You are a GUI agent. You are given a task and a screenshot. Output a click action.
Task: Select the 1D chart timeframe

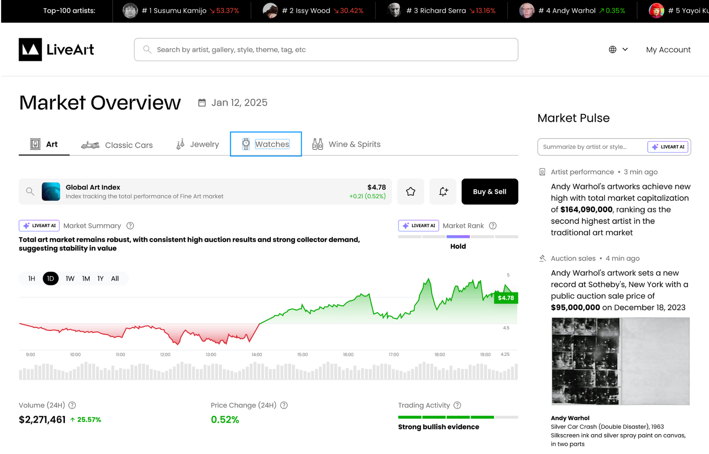(x=51, y=278)
